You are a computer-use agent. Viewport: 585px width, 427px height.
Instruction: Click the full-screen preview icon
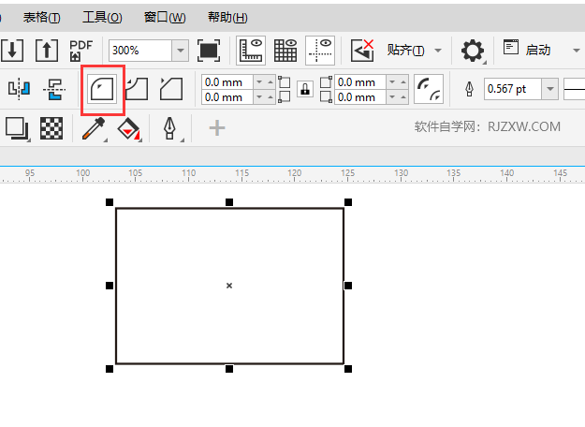pyautogui.click(x=209, y=50)
